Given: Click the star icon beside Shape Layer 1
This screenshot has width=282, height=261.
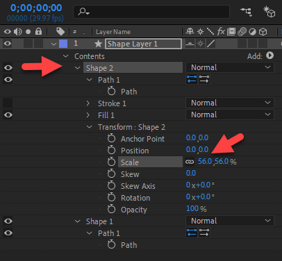Looking at the screenshot, I should (x=99, y=44).
